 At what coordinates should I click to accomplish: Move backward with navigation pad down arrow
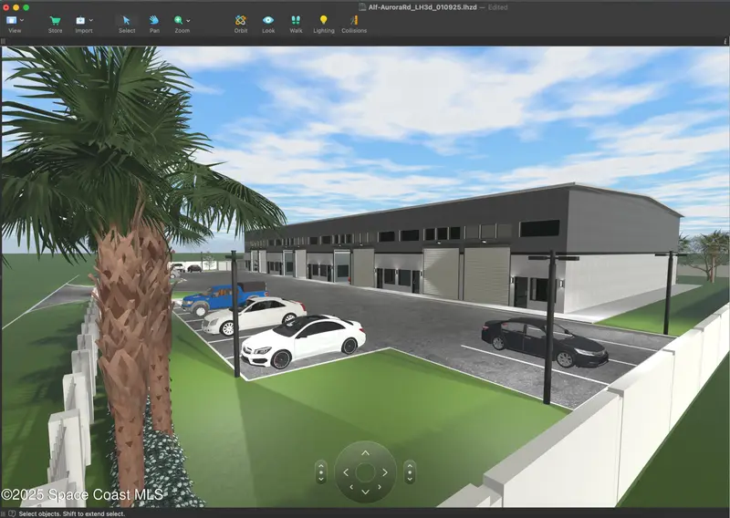tap(366, 492)
